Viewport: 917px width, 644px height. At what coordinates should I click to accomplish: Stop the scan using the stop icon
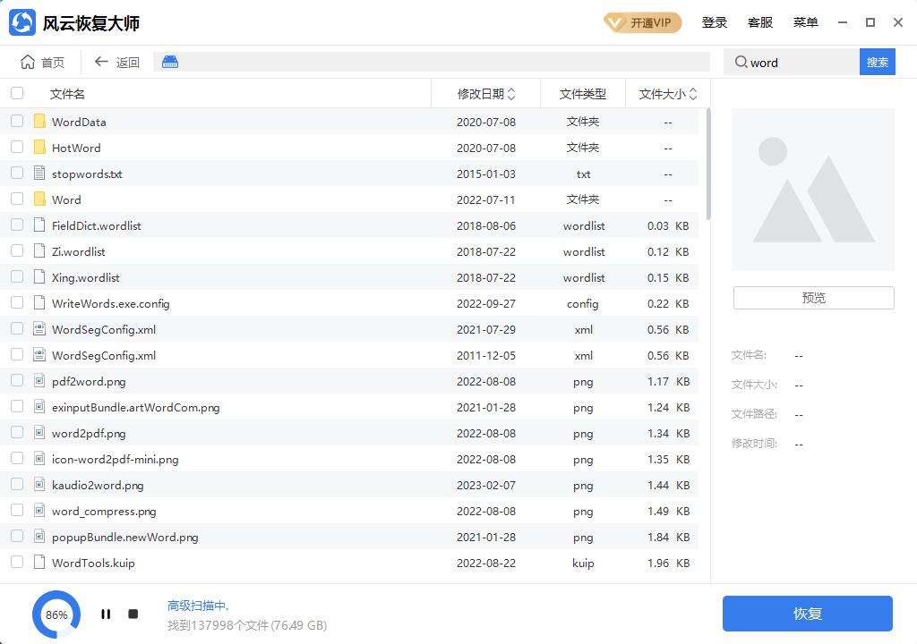(133, 614)
